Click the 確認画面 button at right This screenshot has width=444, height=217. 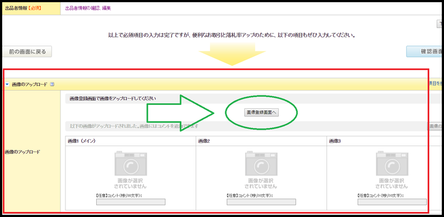pyautogui.click(x=425, y=52)
